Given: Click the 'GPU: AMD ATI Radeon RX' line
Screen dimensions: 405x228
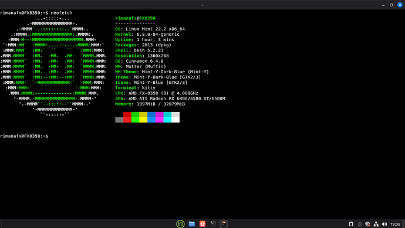Looking at the screenshot, I should coord(170,98).
